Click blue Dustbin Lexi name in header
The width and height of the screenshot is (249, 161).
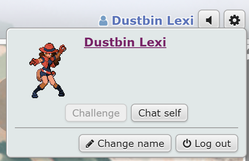[153, 20]
